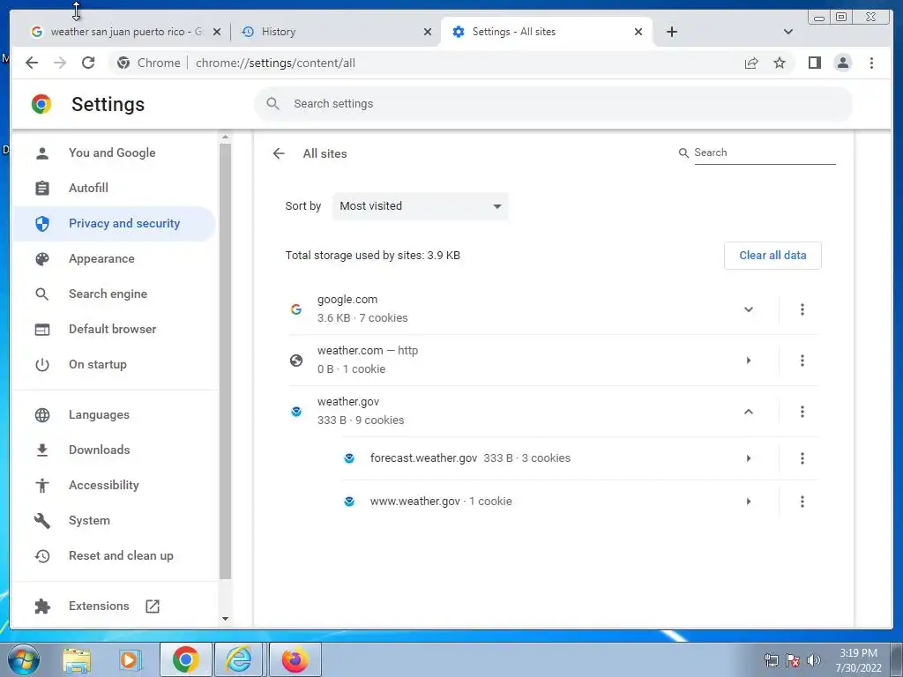The height and width of the screenshot is (677, 903).
Task: Click the All sites Search field
Action: [x=765, y=153]
